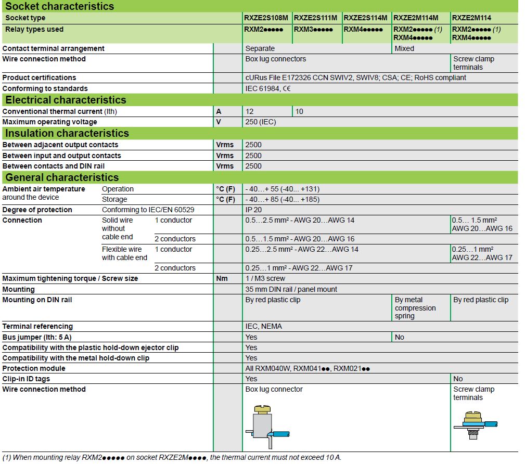Select the 'Mounting on DIN rail' label

coord(37,300)
